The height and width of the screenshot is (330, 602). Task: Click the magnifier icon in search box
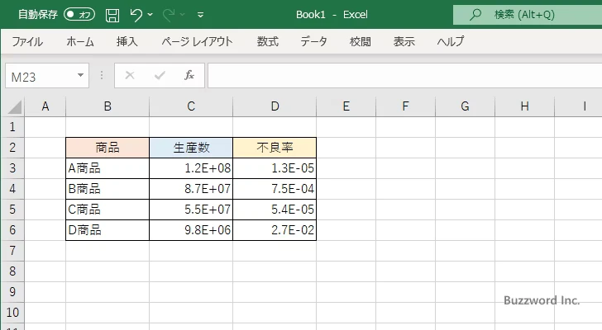(475, 15)
